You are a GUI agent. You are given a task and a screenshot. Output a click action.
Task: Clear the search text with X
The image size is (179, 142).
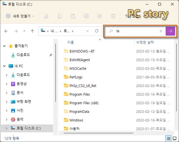click(x=161, y=31)
